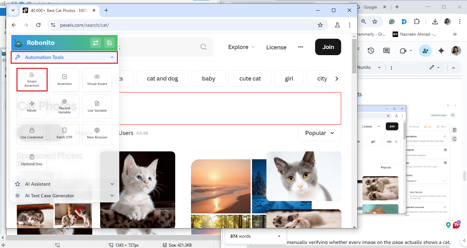The height and width of the screenshot is (248, 467).
Task: Open the gray and white cat photo
Action: [304, 176]
